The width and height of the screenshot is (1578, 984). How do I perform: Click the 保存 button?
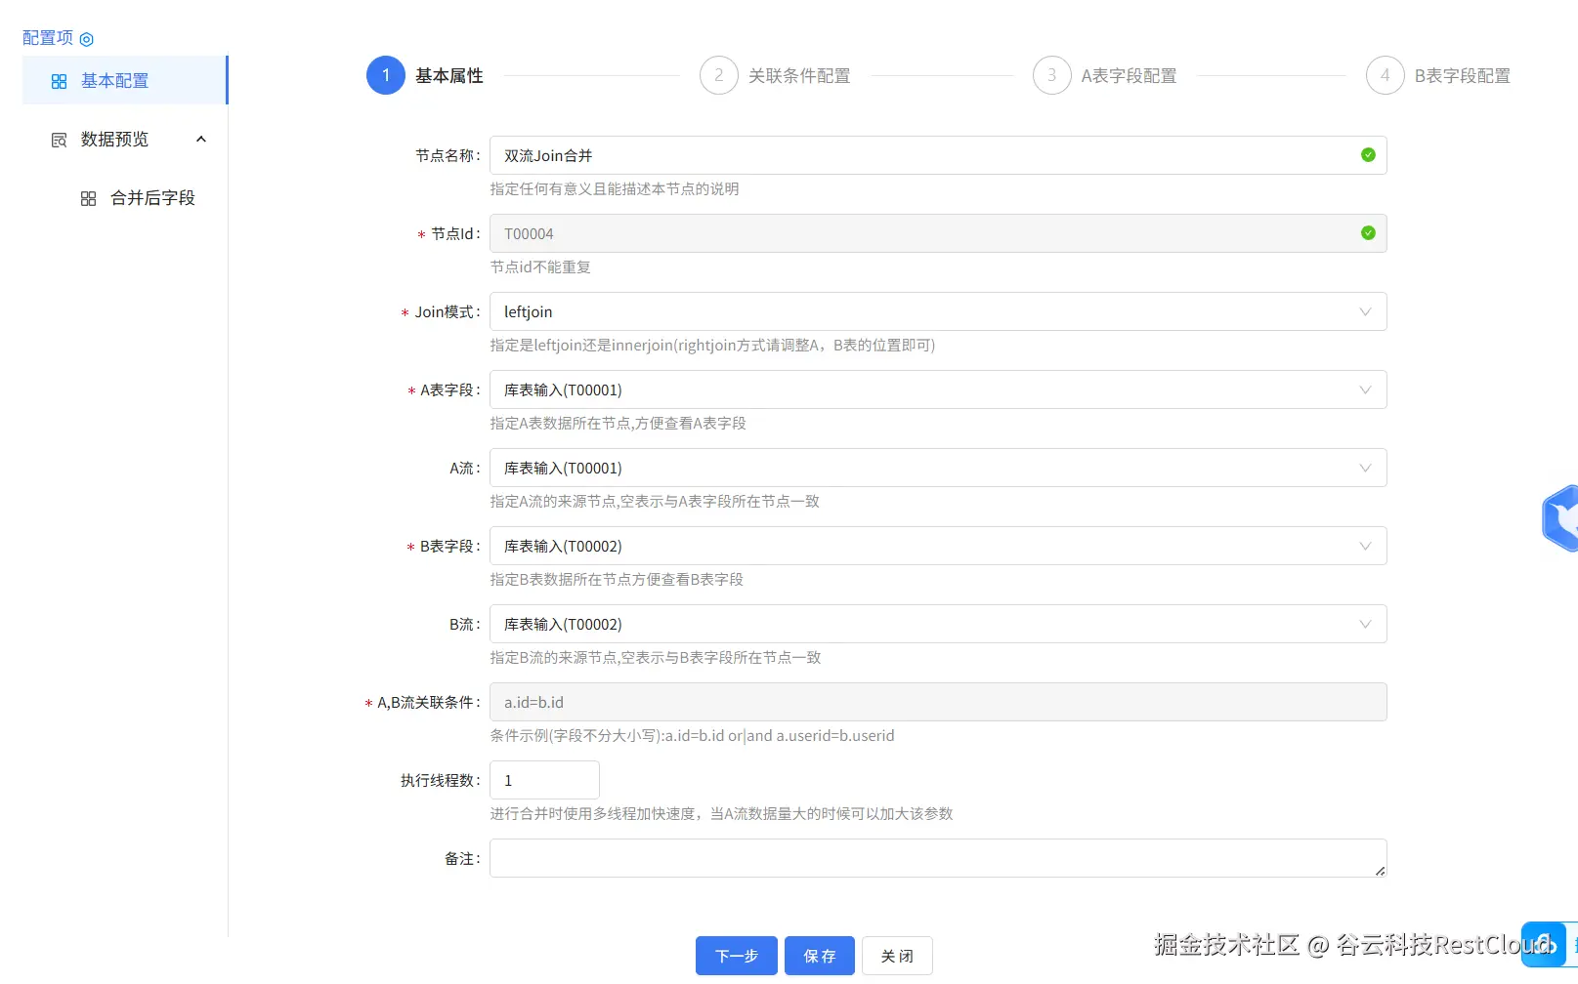pos(819,956)
